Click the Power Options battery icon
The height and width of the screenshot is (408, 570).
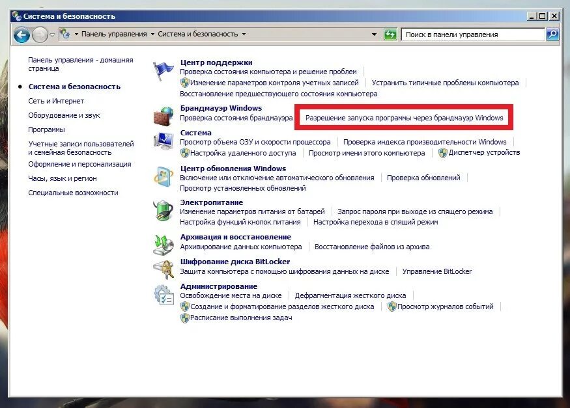pyautogui.click(x=164, y=210)
